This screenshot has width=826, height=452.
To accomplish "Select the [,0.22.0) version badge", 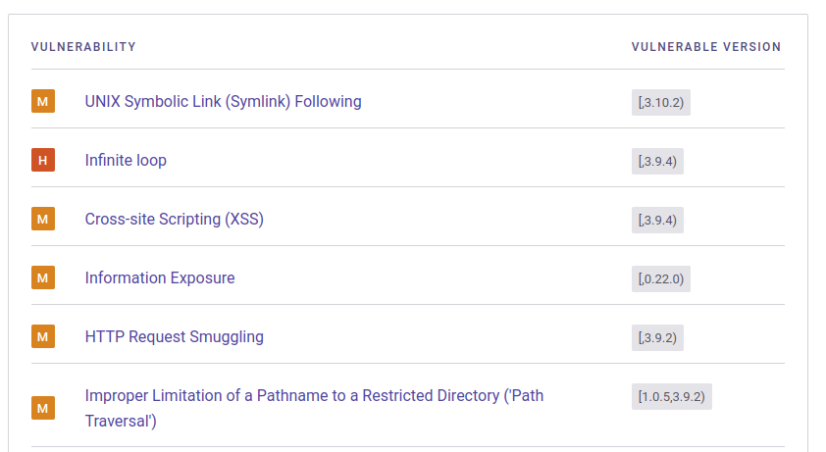I will 661,279.
